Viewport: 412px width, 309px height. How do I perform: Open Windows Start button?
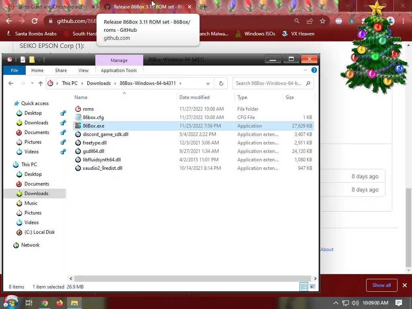tap(10, 303)
